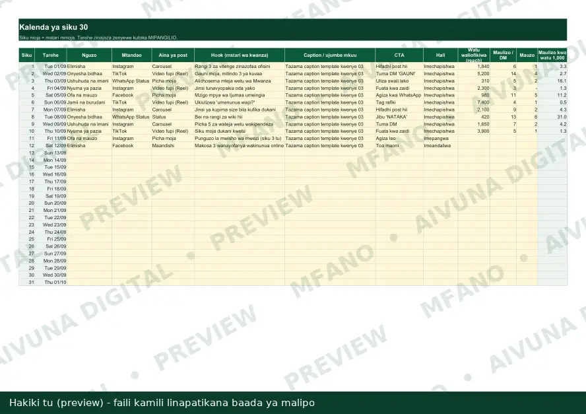Click the 'Kalenda ya siku 30' title
The image size is (586, 414).
pyautogui.click(x=53, y=27)
